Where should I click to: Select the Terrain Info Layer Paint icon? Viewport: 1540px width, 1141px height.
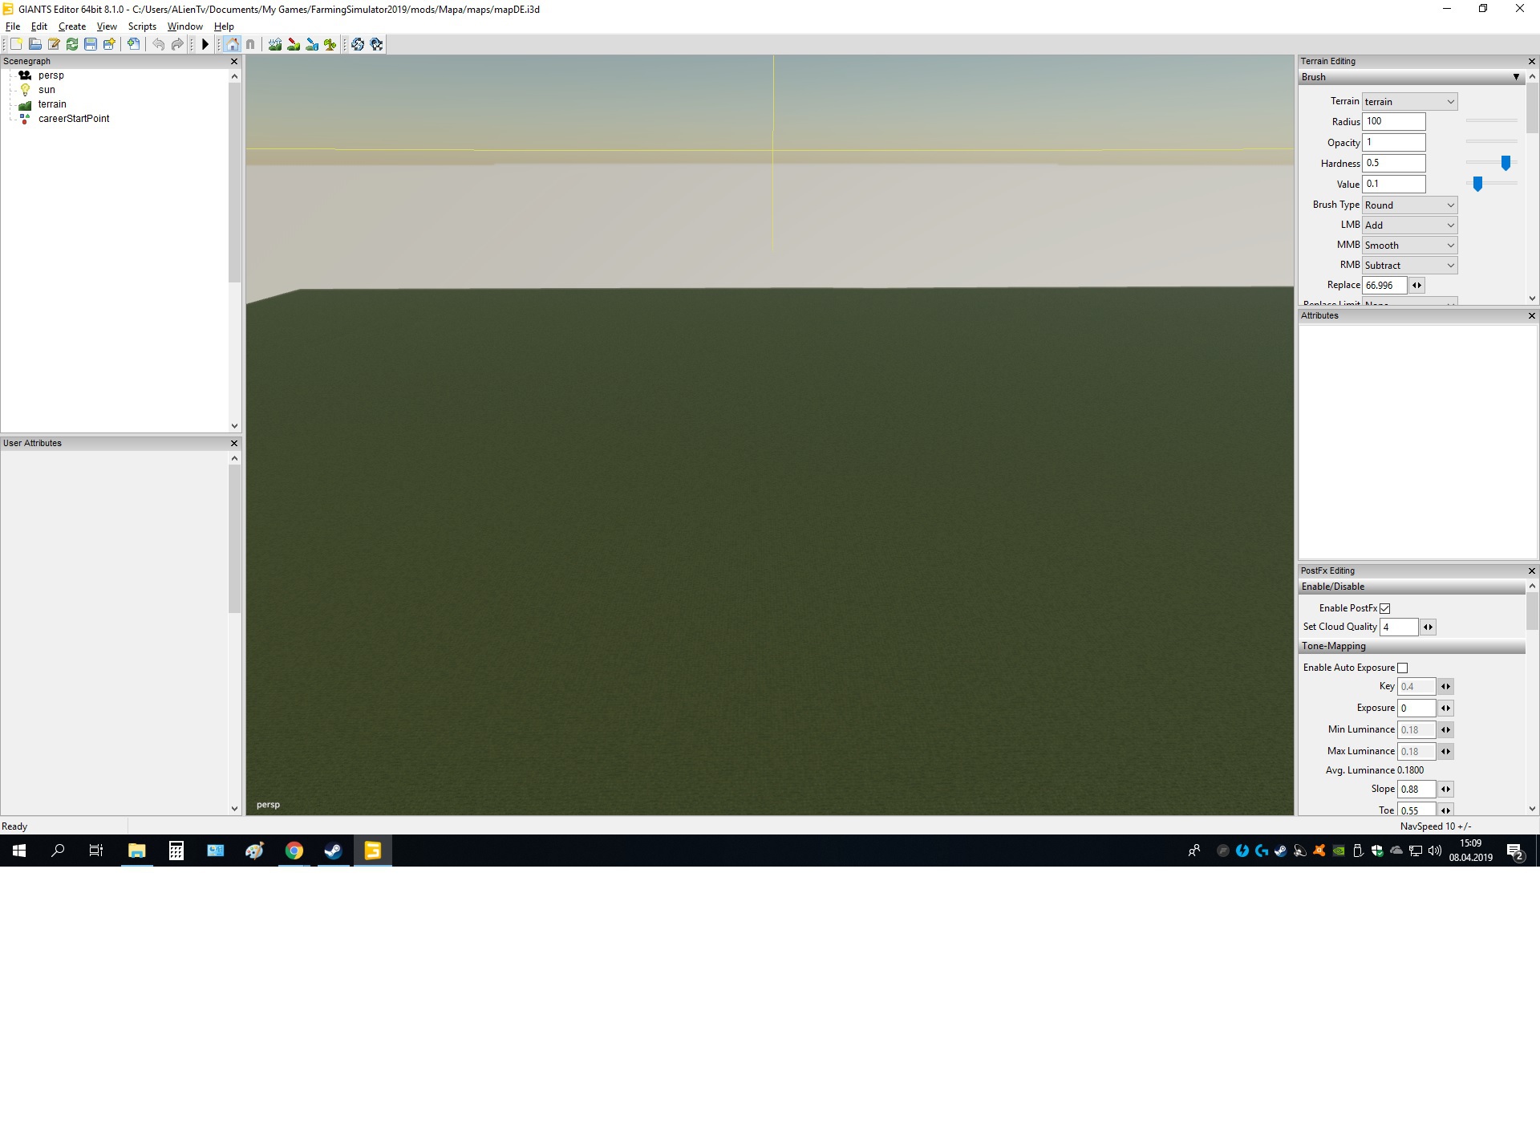coord(312,44)
